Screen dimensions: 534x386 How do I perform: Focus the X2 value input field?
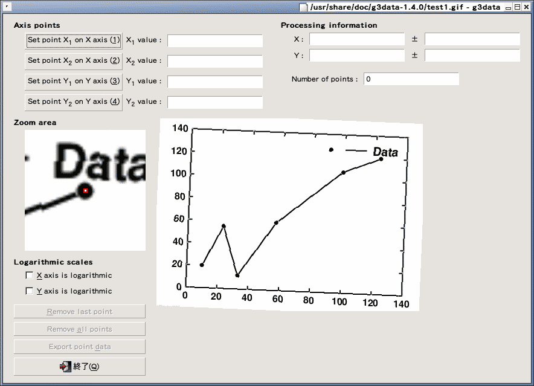click(215, 62)
